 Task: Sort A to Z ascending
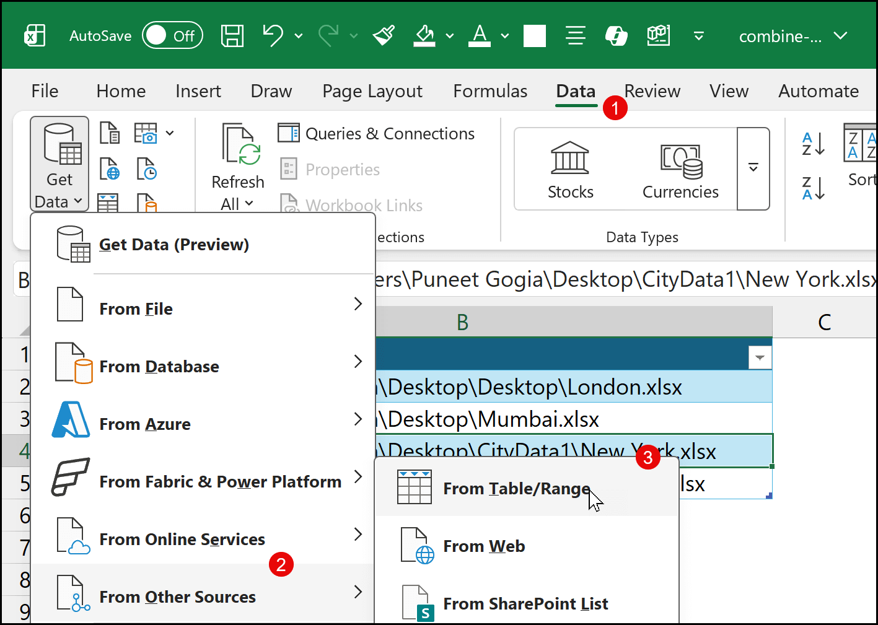(x=813, y=144)
